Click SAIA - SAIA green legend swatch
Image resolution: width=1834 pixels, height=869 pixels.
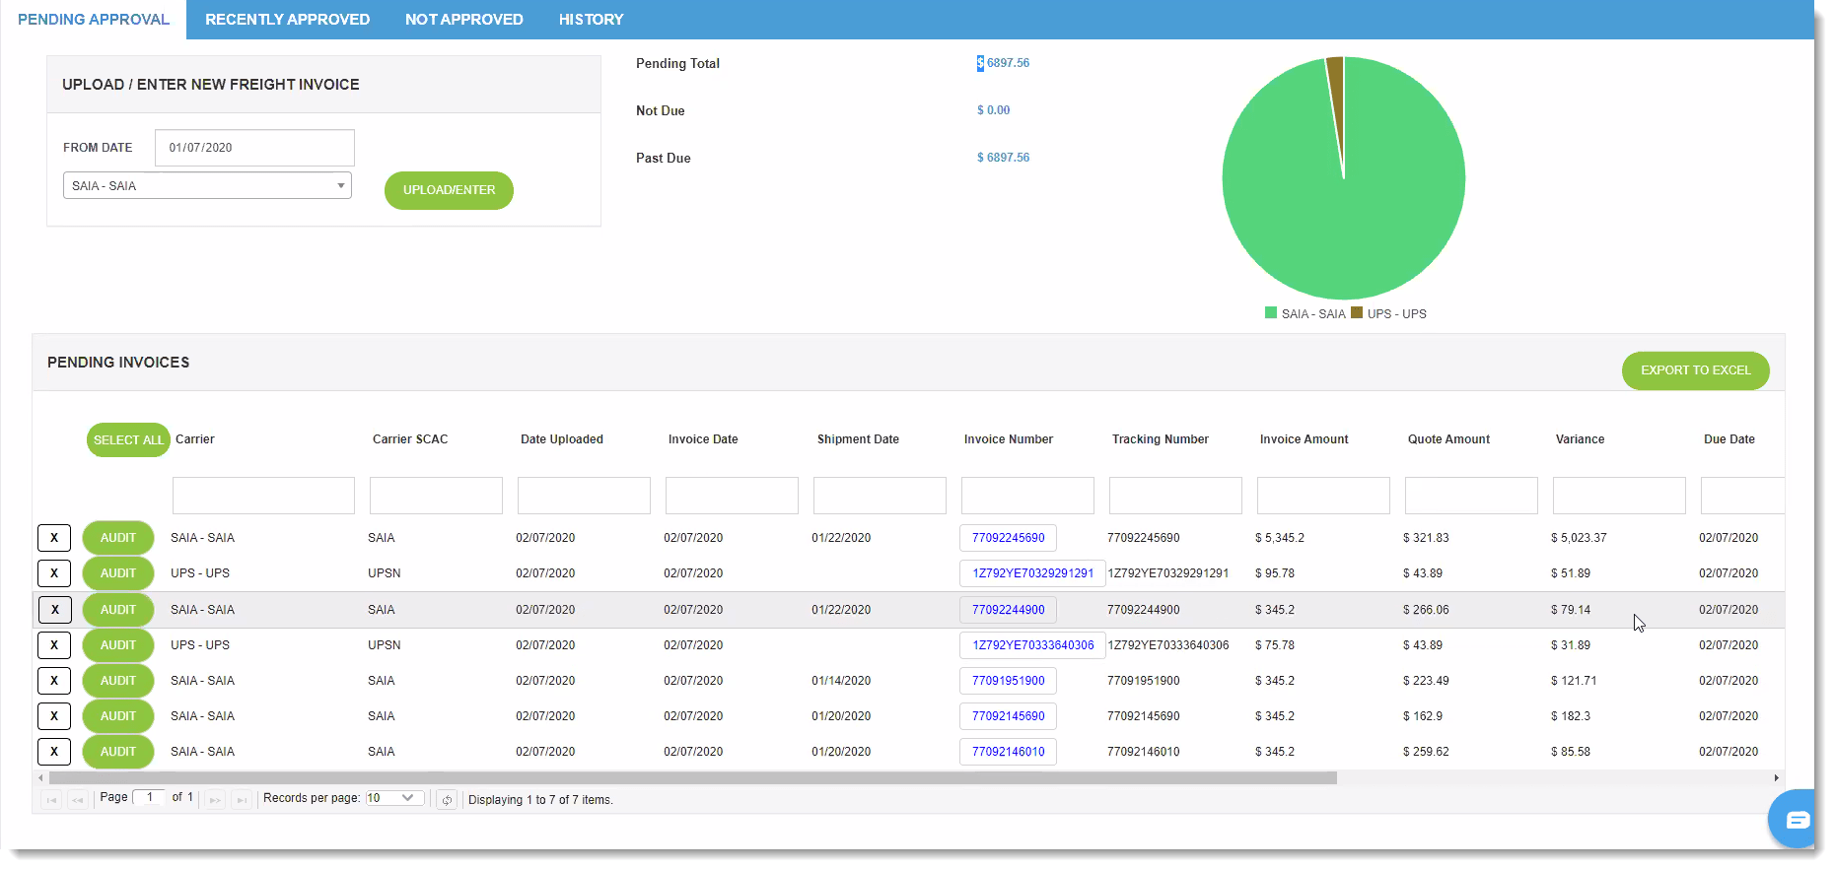(x=1271, y=313)
